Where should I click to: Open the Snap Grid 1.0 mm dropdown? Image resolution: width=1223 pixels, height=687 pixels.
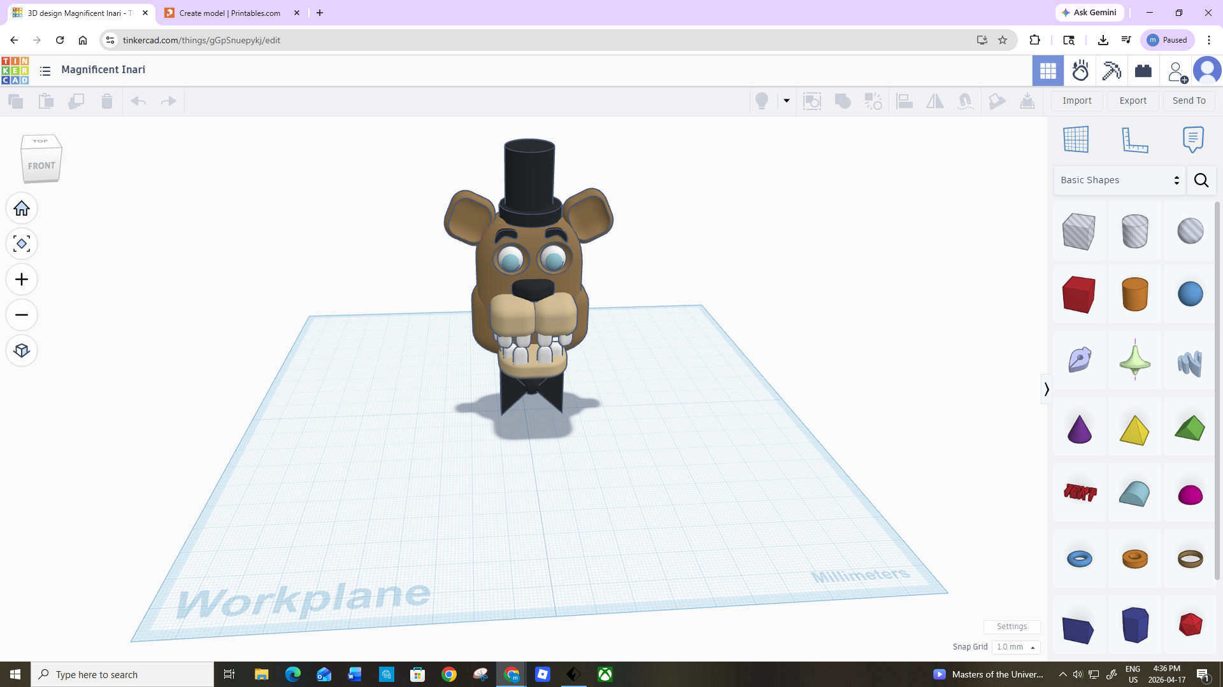point(1016,647)
